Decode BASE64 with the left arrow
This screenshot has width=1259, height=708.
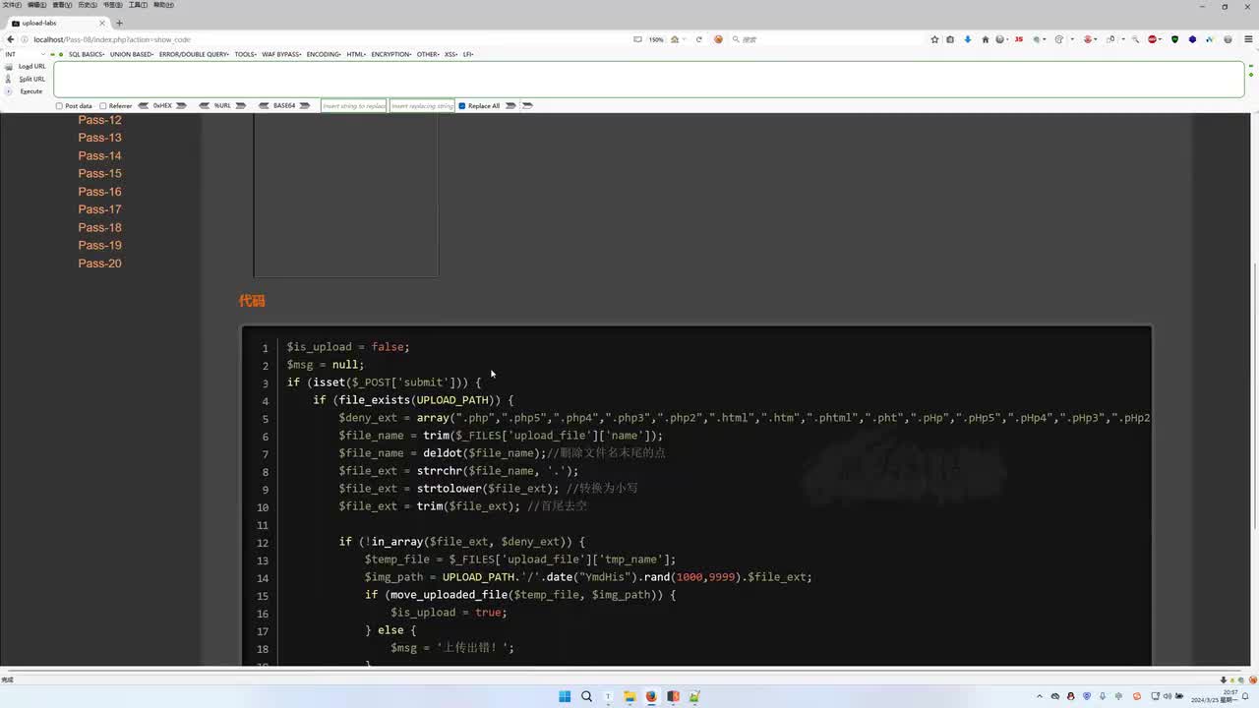point(265,105)
